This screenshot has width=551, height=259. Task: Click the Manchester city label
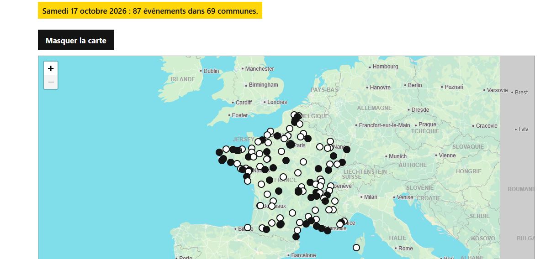tap(260, 69)
